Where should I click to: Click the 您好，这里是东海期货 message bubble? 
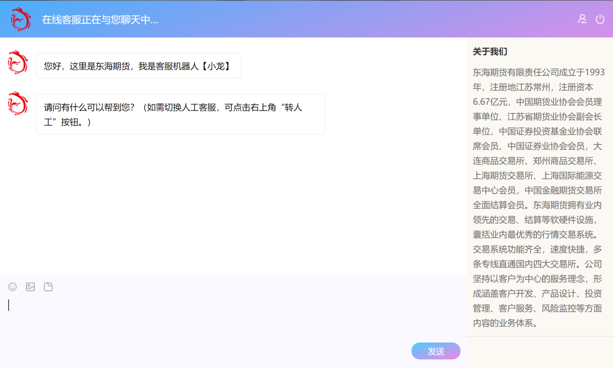(138, 66)
